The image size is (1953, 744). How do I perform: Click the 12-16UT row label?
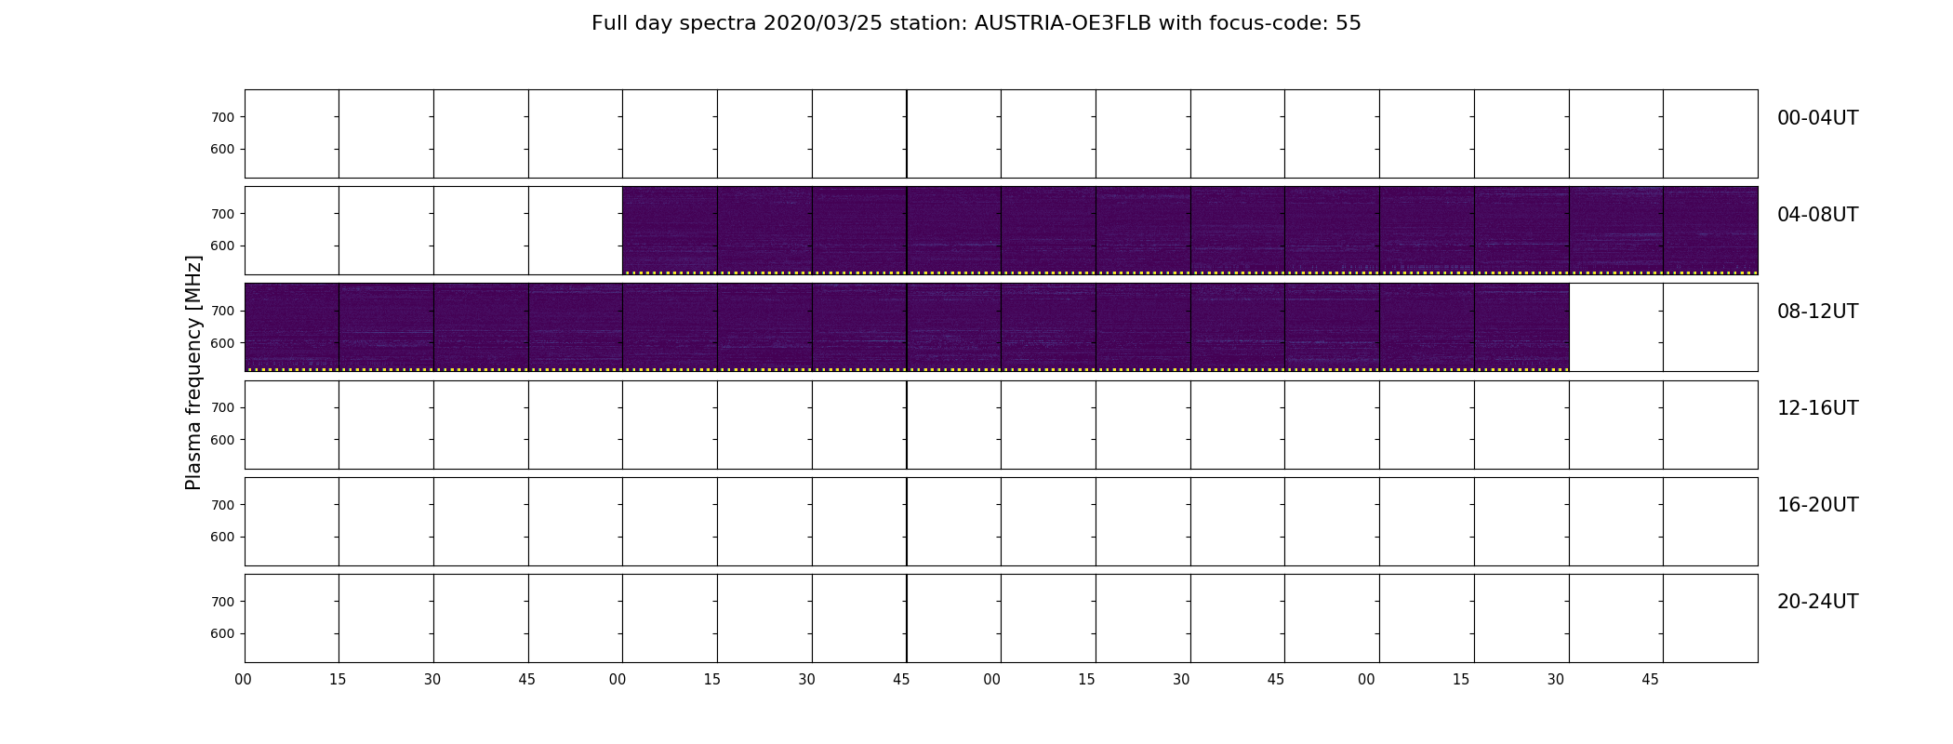(x=1817, y=408)
